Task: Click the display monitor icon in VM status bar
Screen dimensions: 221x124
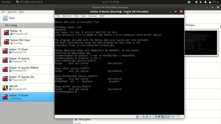Action: 156,116
